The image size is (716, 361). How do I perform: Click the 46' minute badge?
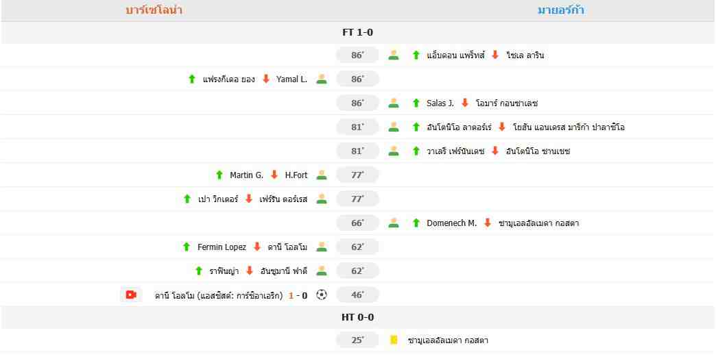(x=357, y=295)
